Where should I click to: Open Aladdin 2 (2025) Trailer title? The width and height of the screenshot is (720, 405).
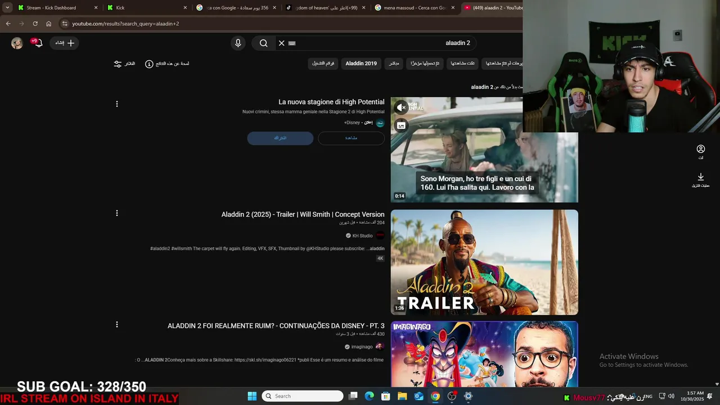(x=303, y=214)
